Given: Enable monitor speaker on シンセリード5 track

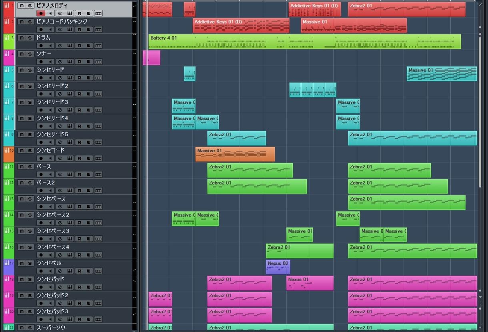Looking at the screenshot, I should coord(50,142).
